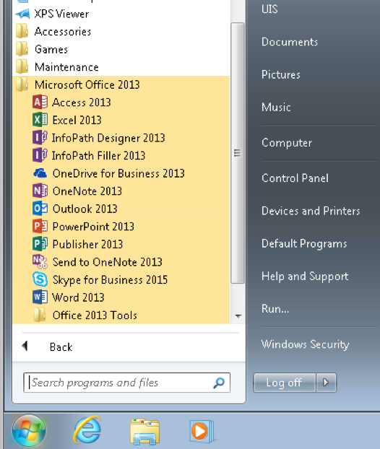380x449 pixels.
Task: Open Control Panel from right pane
Action: point(295,178)
